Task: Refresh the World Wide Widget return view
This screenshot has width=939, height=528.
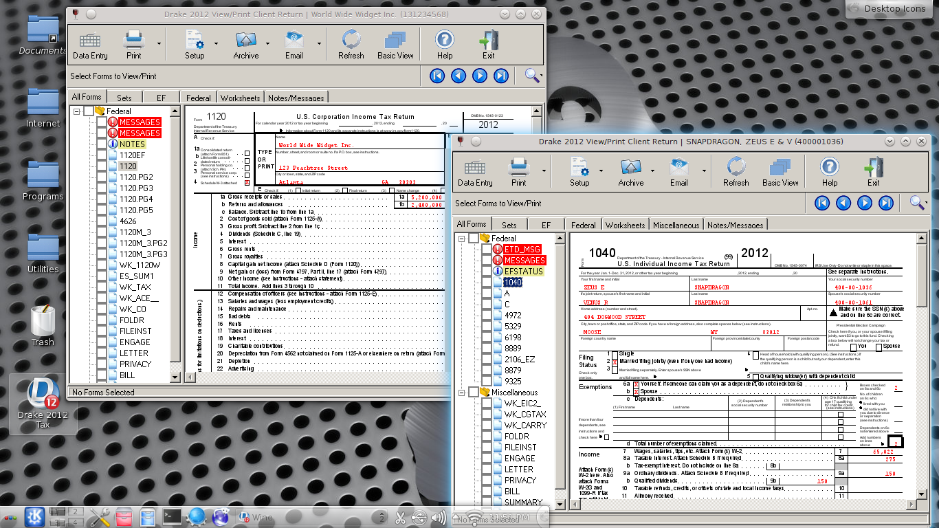Action: pyautogui.click(x=351, y=45)
